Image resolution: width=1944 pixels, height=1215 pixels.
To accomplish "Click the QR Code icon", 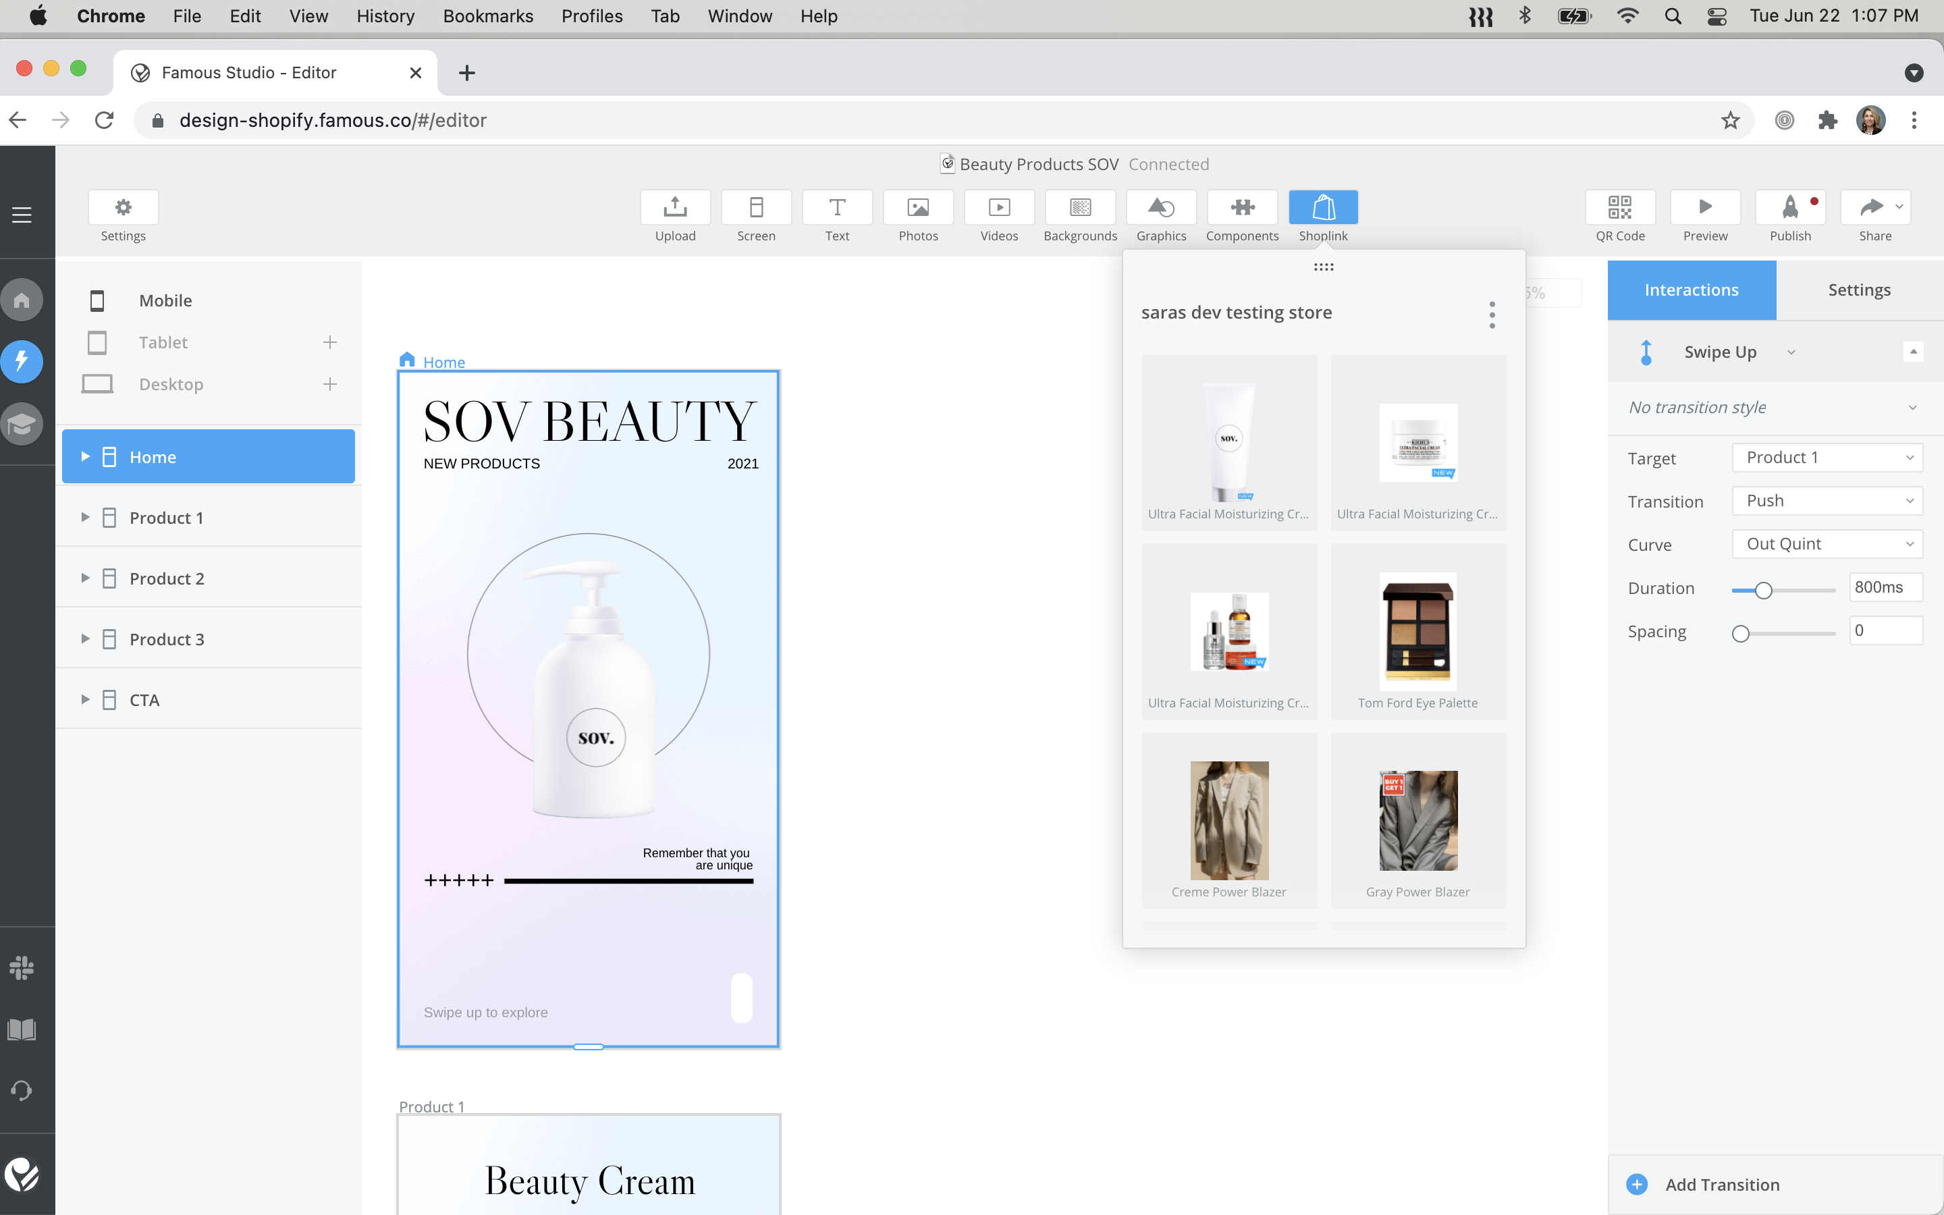I will coord(1619,208).
